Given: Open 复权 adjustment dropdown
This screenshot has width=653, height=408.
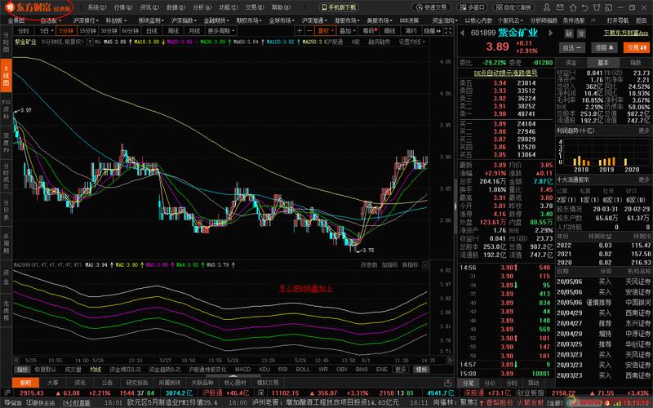Looking at the screenshot, I should [326, 30].
